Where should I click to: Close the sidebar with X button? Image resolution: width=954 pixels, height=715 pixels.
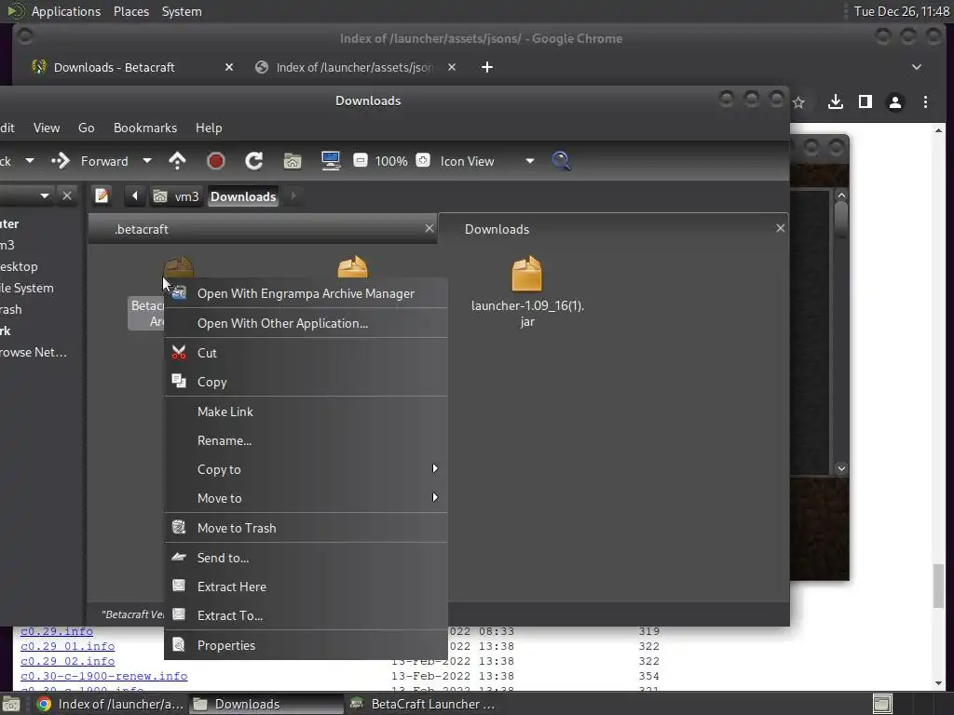pos(67,196)
